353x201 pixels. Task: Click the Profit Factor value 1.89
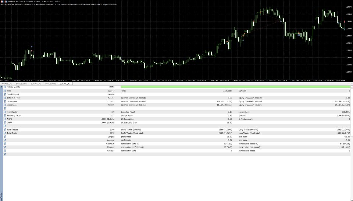(x=113, y=112)
